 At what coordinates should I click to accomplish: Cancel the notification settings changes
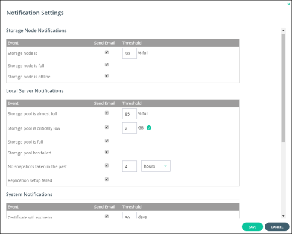click(x=277, y=227)
